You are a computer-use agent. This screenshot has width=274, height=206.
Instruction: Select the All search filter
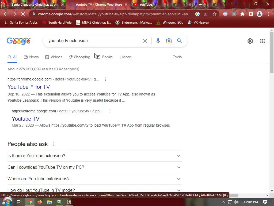(12, 57)
